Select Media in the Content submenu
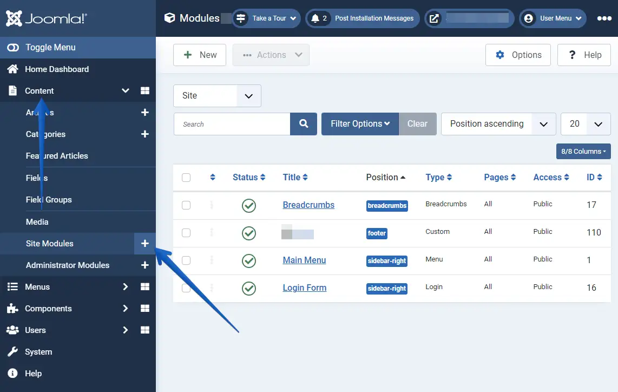This screenshot has height=392, width=618. [x=37, y=222]
